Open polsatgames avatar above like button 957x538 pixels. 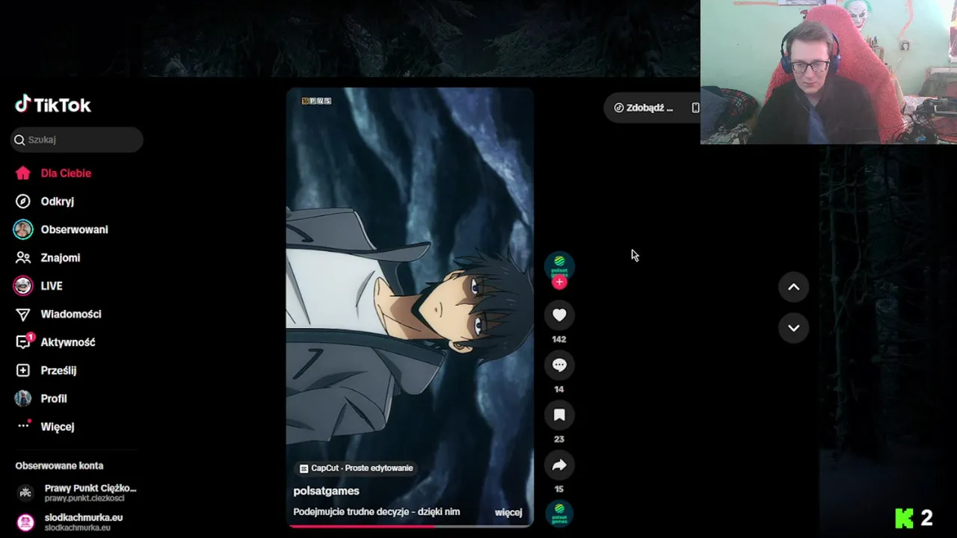tap(559, 265)
